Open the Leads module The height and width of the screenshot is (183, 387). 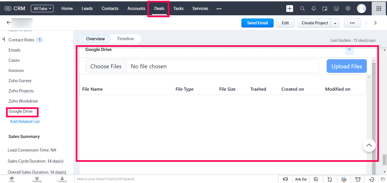pyautogui.click(x=87, y=8)
